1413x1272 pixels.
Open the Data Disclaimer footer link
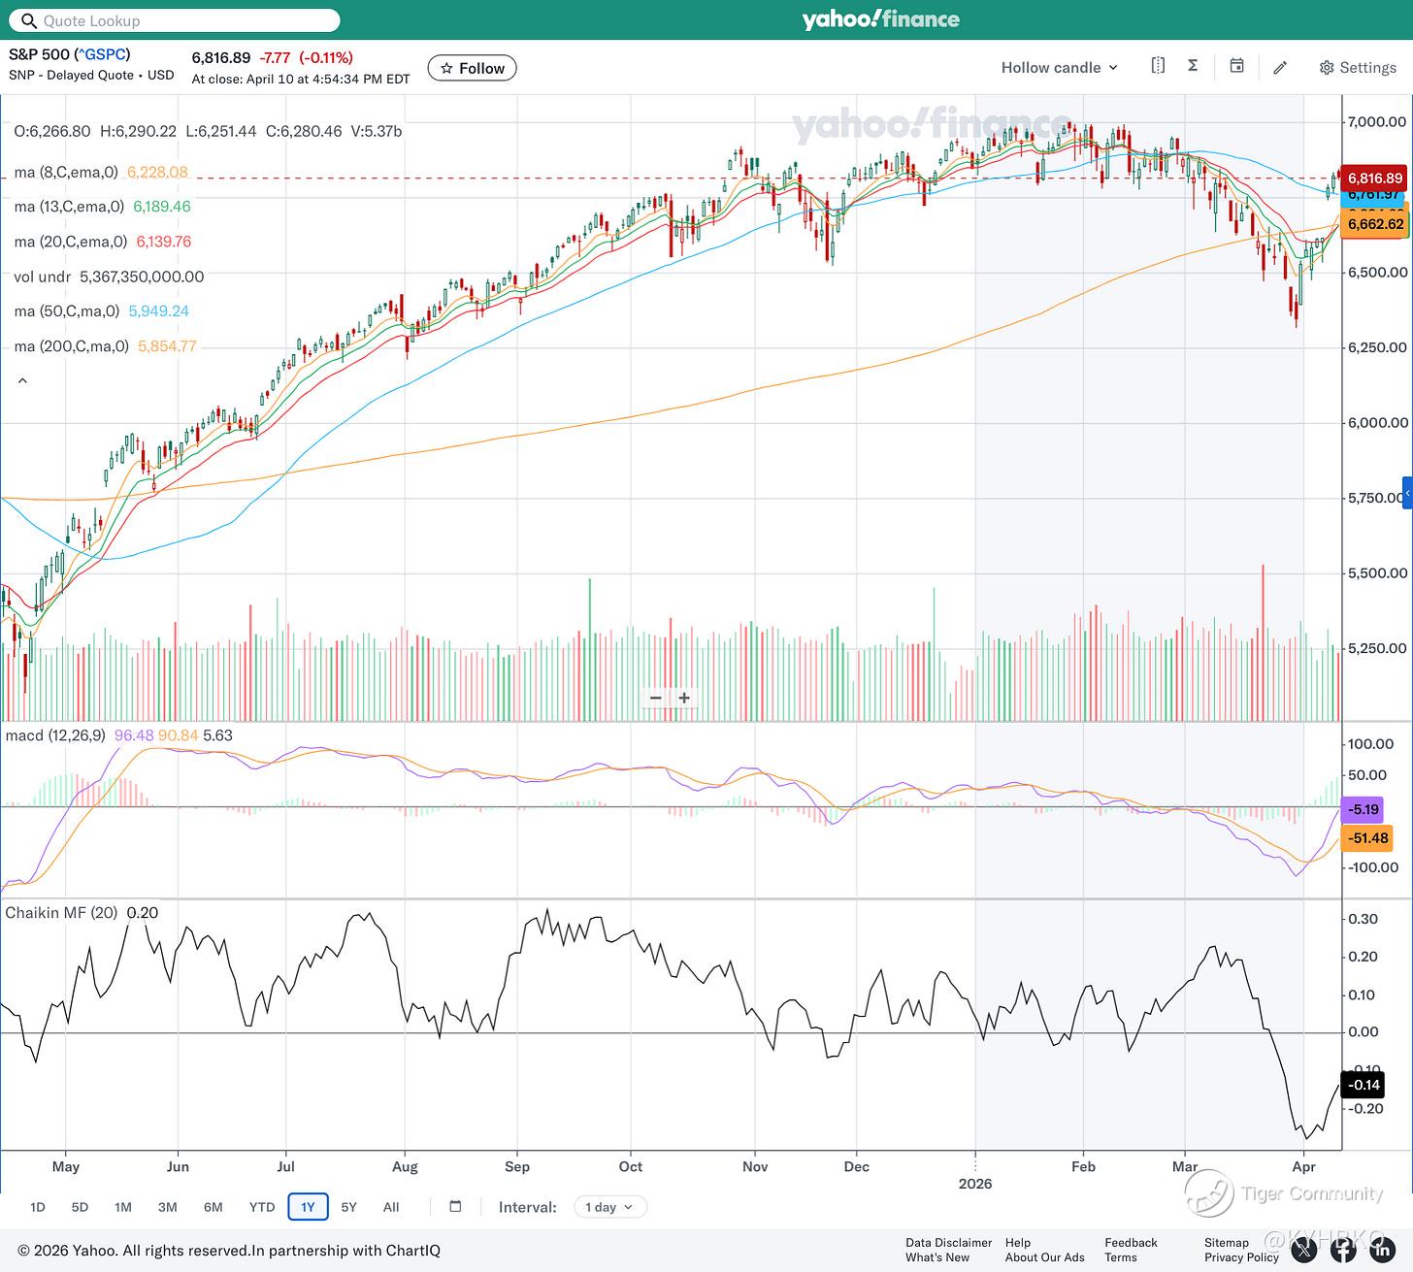tap(949, 1243)
